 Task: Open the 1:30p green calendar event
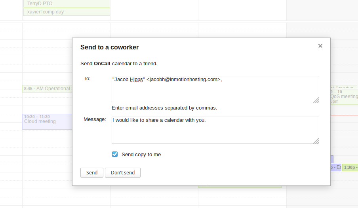pos(350,168)
